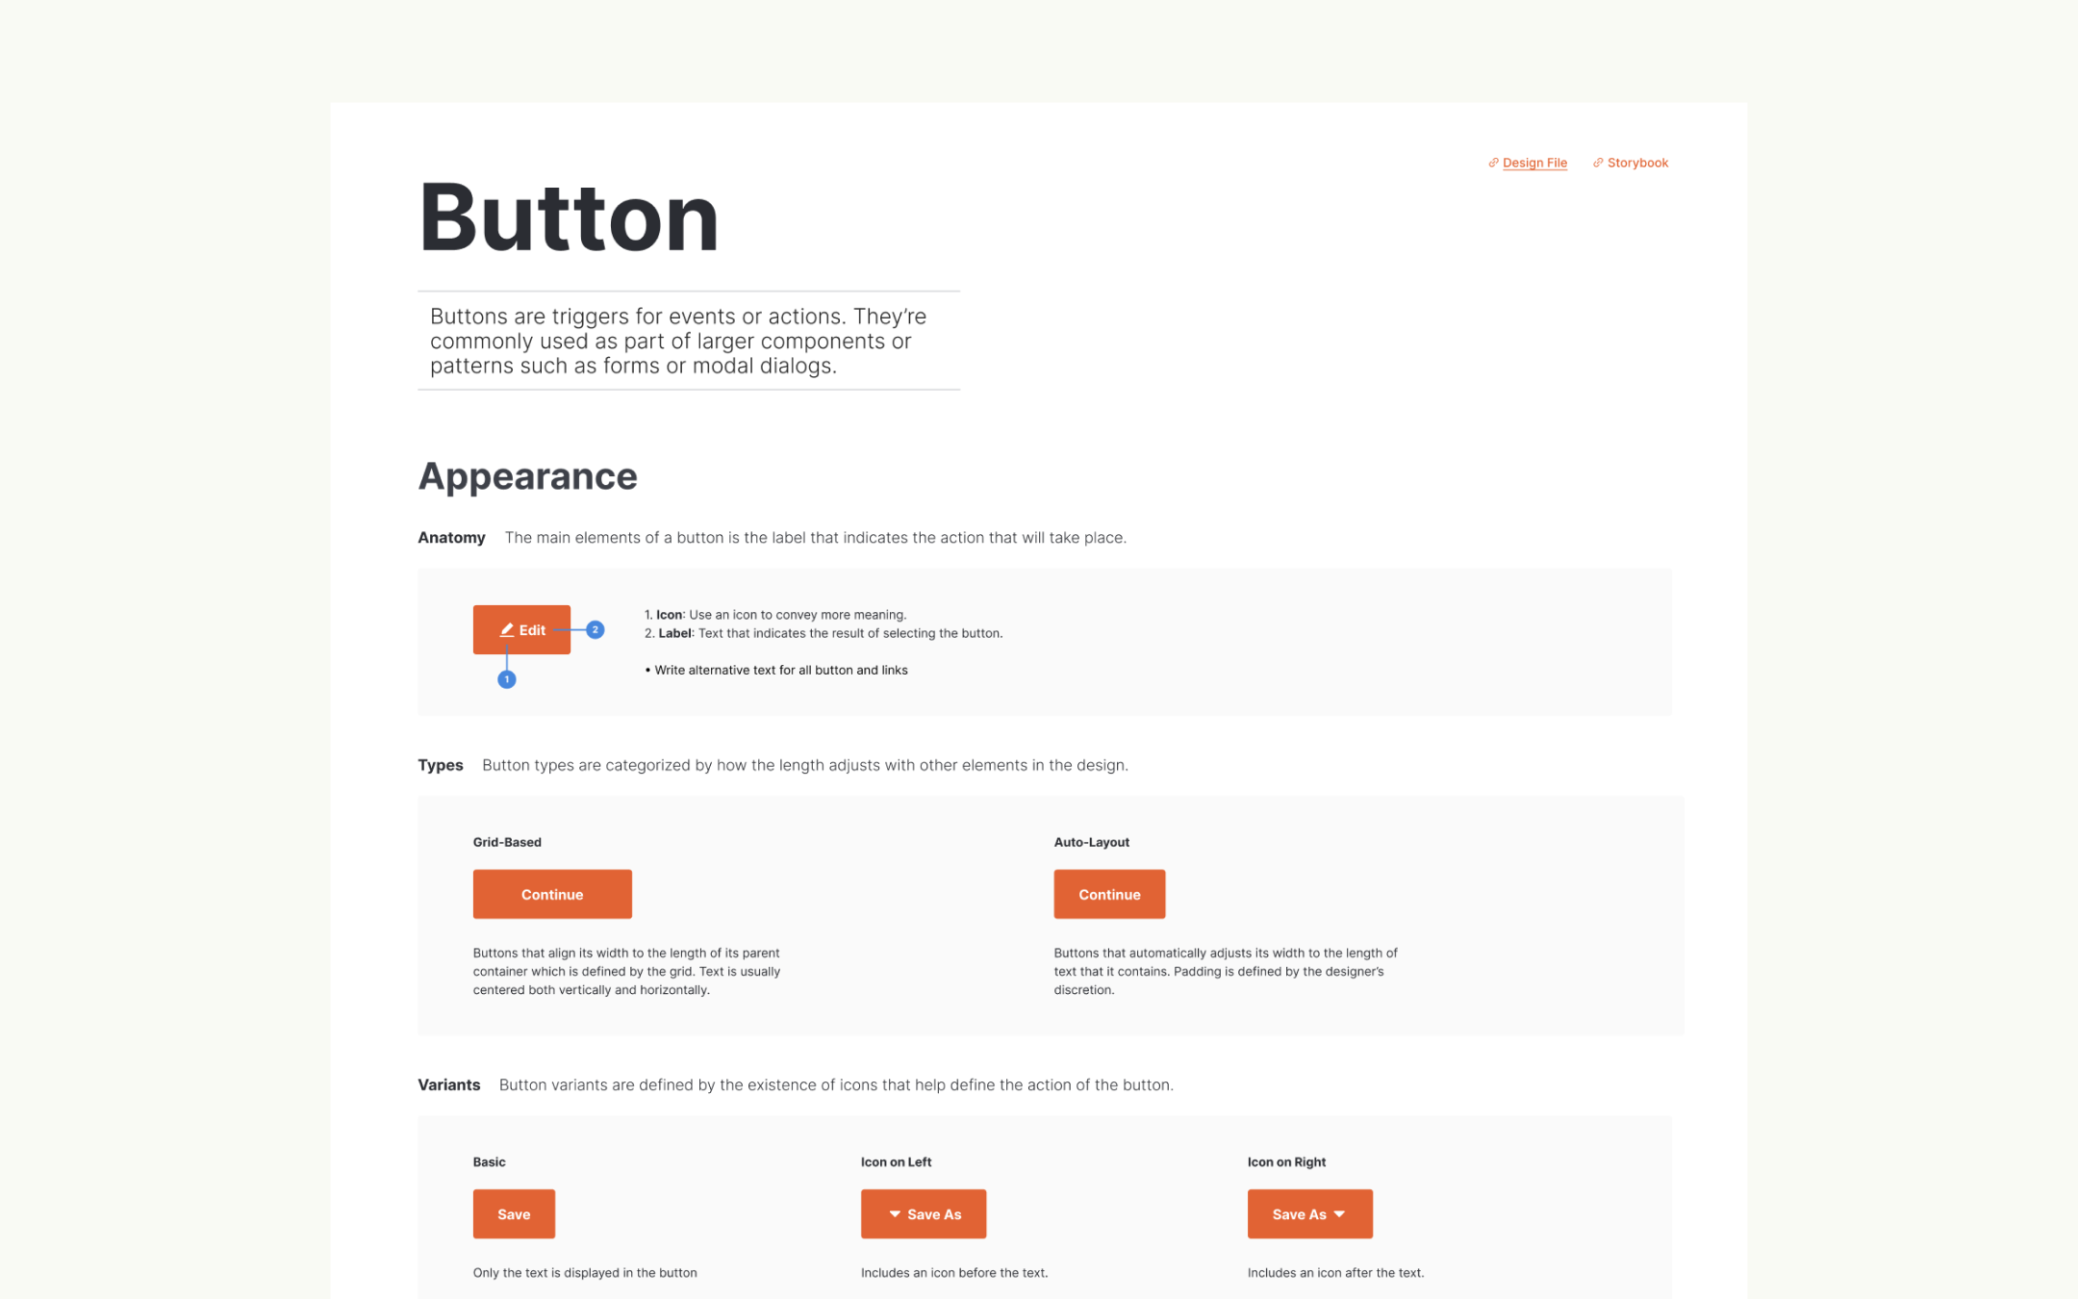Select the Button page title

tap(569, 218)
